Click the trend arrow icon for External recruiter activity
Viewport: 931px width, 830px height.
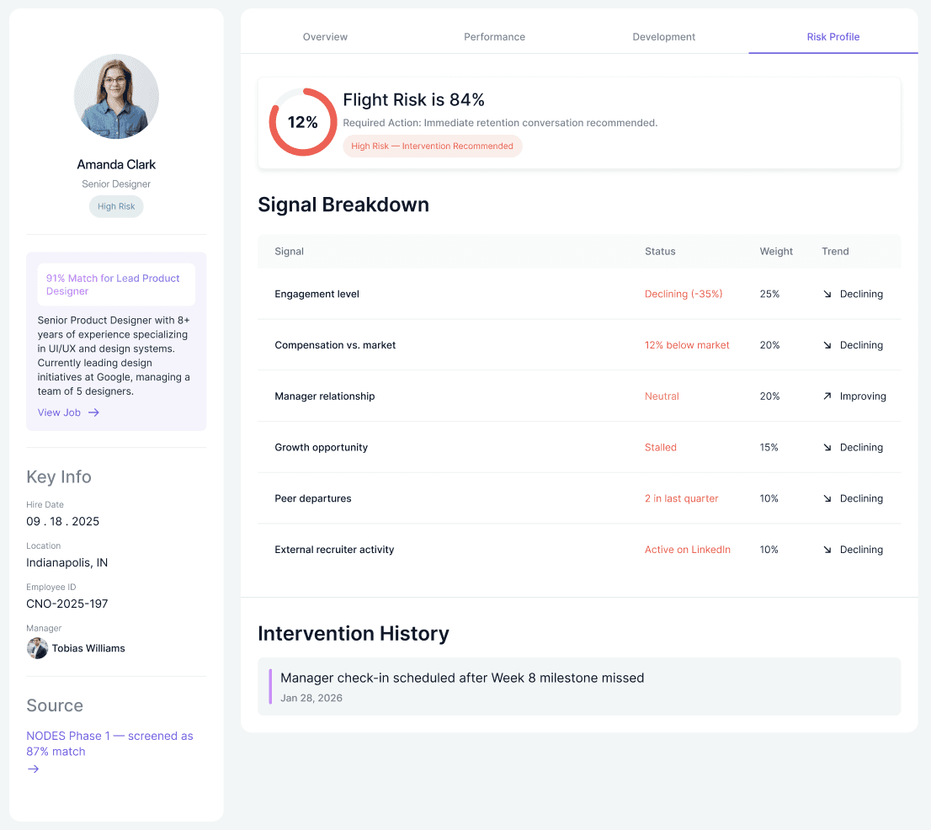827,549
